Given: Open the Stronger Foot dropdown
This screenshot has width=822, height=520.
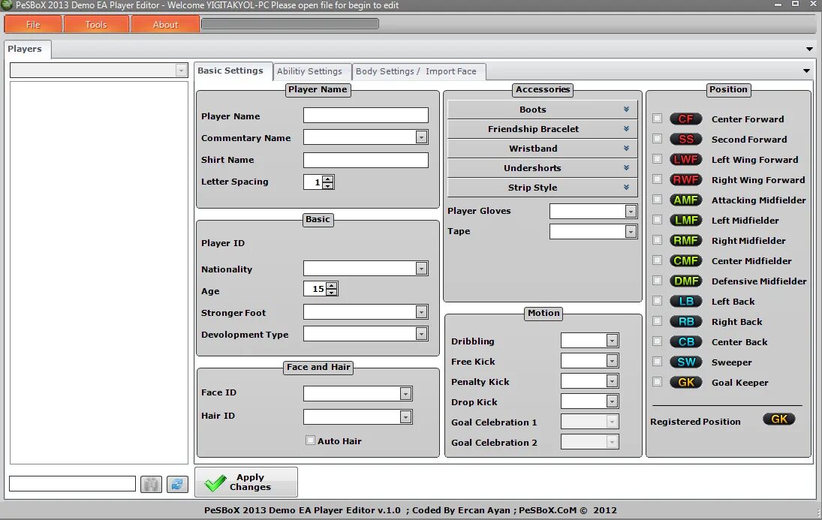Looking at the screenshot, I should tap(421, 312).
